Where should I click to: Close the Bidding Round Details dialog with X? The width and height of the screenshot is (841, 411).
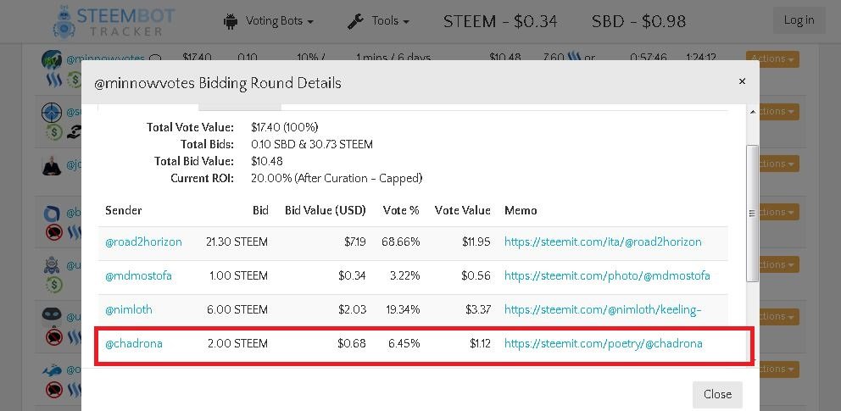click(x=742, y=81)
